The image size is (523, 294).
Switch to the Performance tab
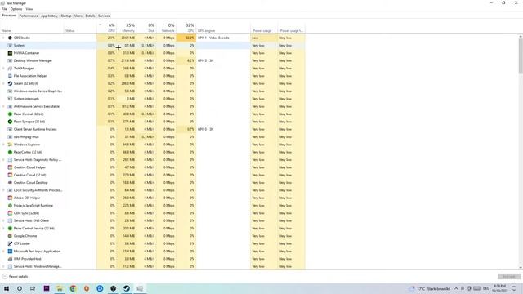pos(29,16)
